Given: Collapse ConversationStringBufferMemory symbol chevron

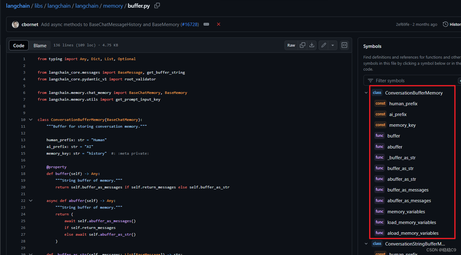Looking at the screenshot, I should coord(366,244).
